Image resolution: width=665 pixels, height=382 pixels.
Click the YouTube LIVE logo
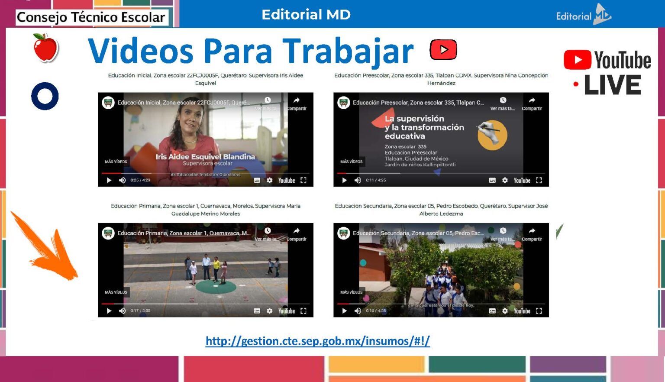point(607,72)
